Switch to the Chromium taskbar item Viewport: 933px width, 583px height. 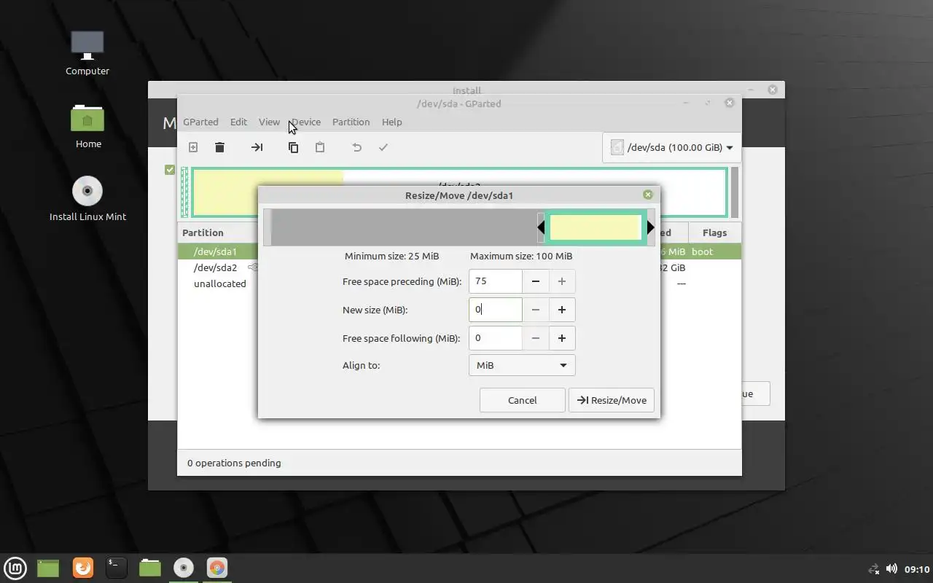pos(217,568)
